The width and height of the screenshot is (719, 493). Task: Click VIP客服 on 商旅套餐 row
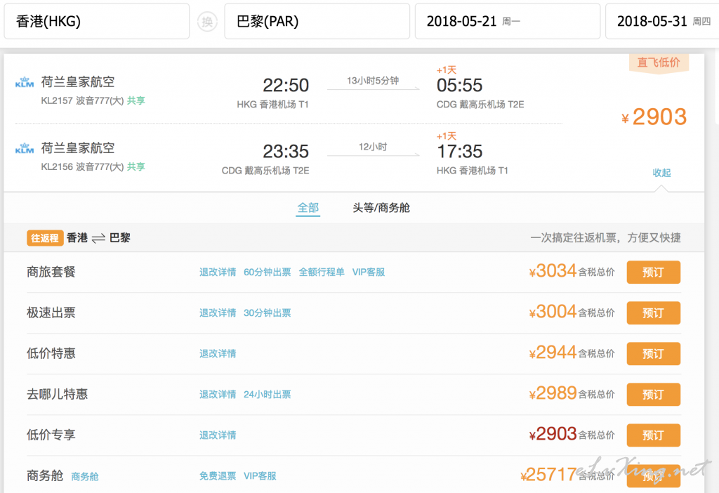pos(369,272)
